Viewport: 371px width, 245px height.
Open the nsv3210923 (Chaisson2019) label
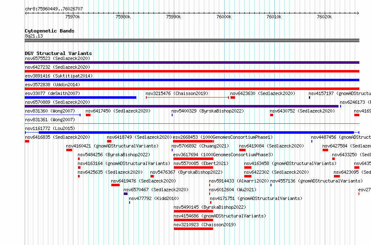[205, 225]
